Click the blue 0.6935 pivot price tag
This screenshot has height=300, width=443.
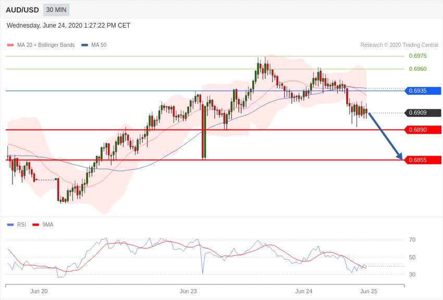pos(423,91)
